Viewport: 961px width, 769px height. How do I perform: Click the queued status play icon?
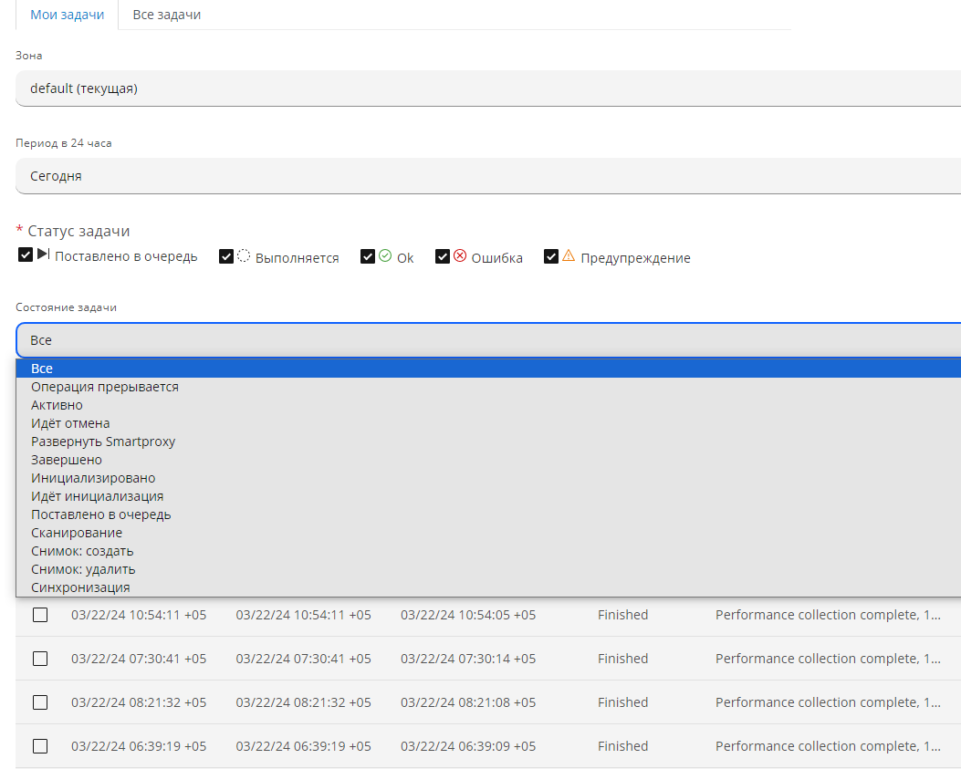[43, 255]
